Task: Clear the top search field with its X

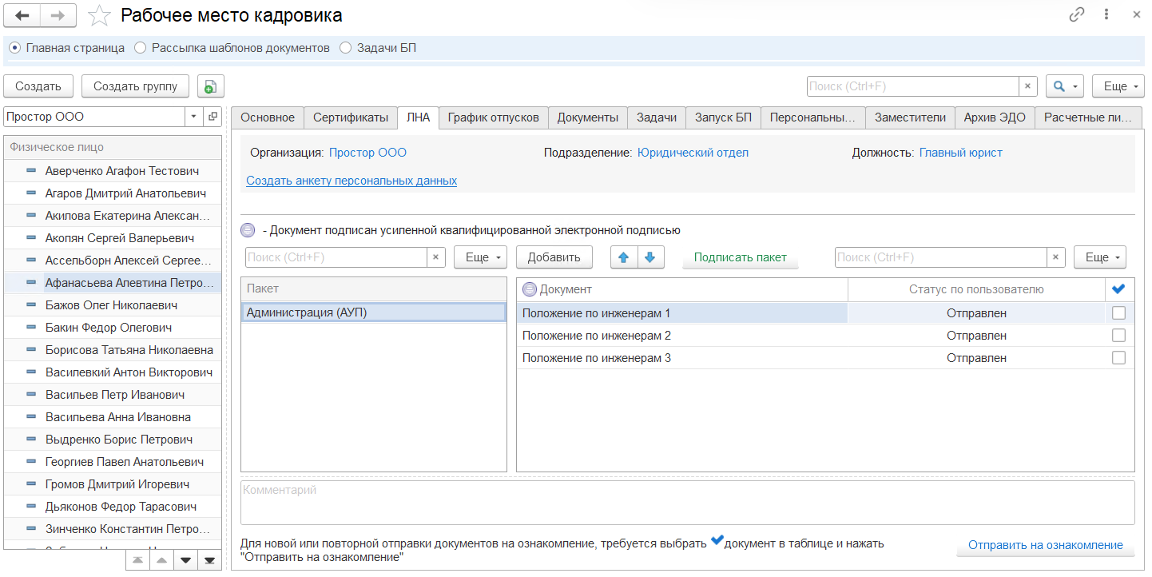Action: tap(1028, 86)
